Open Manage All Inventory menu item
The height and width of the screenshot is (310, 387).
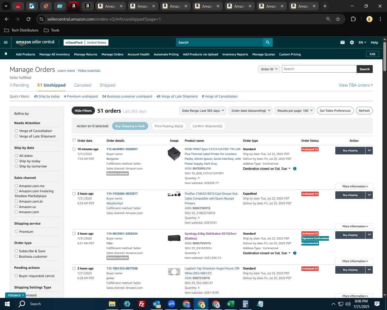click(x=54, y=54)
